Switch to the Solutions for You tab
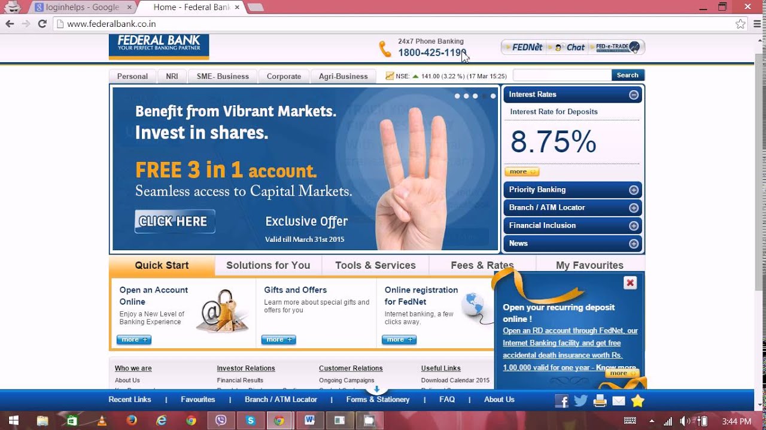 click(268, 265)
